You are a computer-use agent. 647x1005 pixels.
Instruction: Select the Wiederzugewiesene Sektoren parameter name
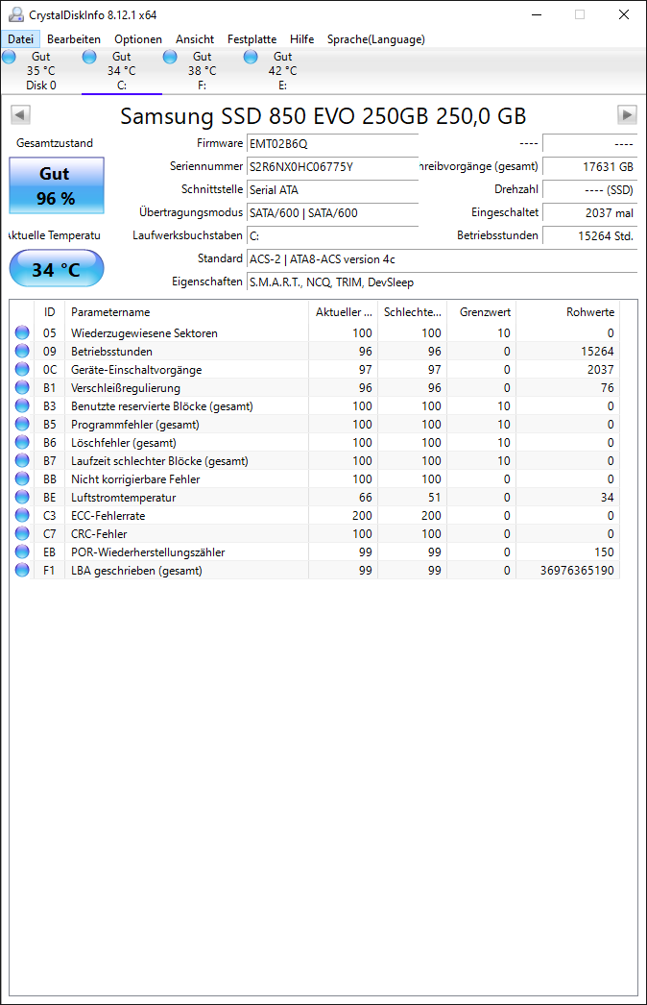[x=144, y=333]
